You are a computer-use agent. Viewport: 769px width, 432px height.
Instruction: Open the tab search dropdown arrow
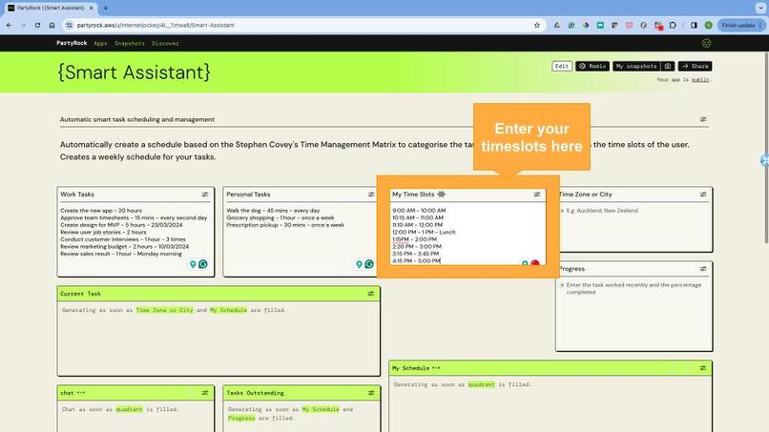[760, 8]
